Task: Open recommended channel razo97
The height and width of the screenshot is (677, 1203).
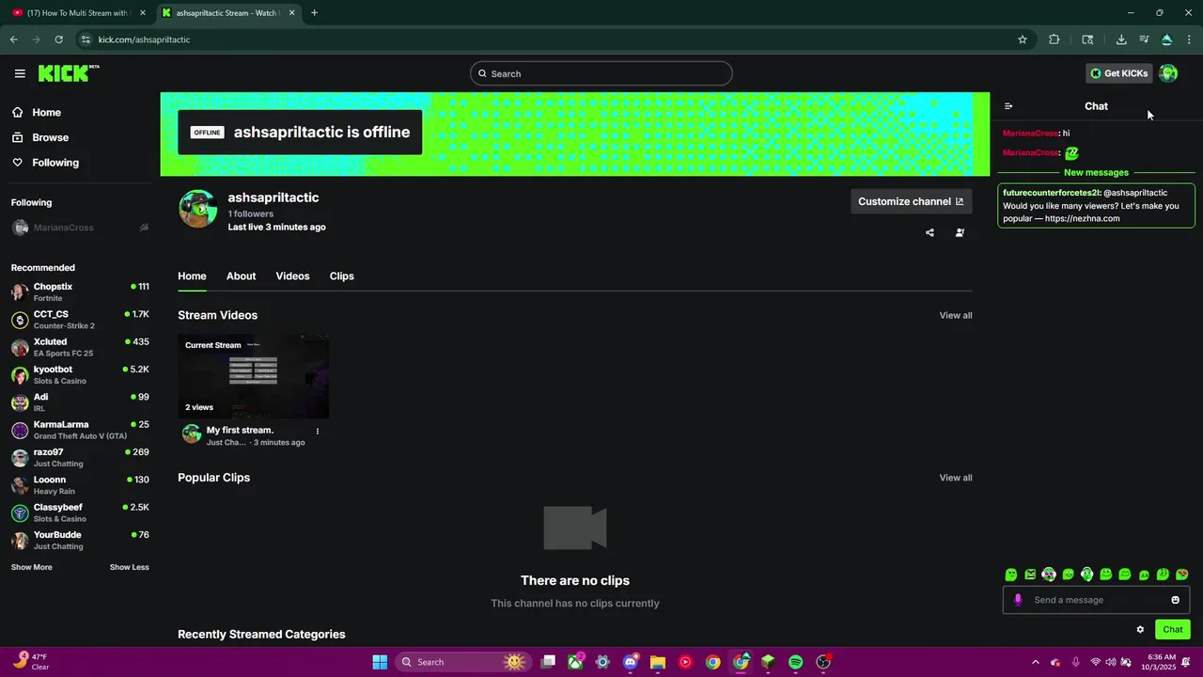Action: tap(80, 457)
